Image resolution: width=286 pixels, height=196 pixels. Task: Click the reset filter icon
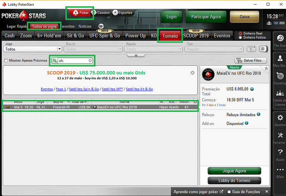(x=263, y=49)
